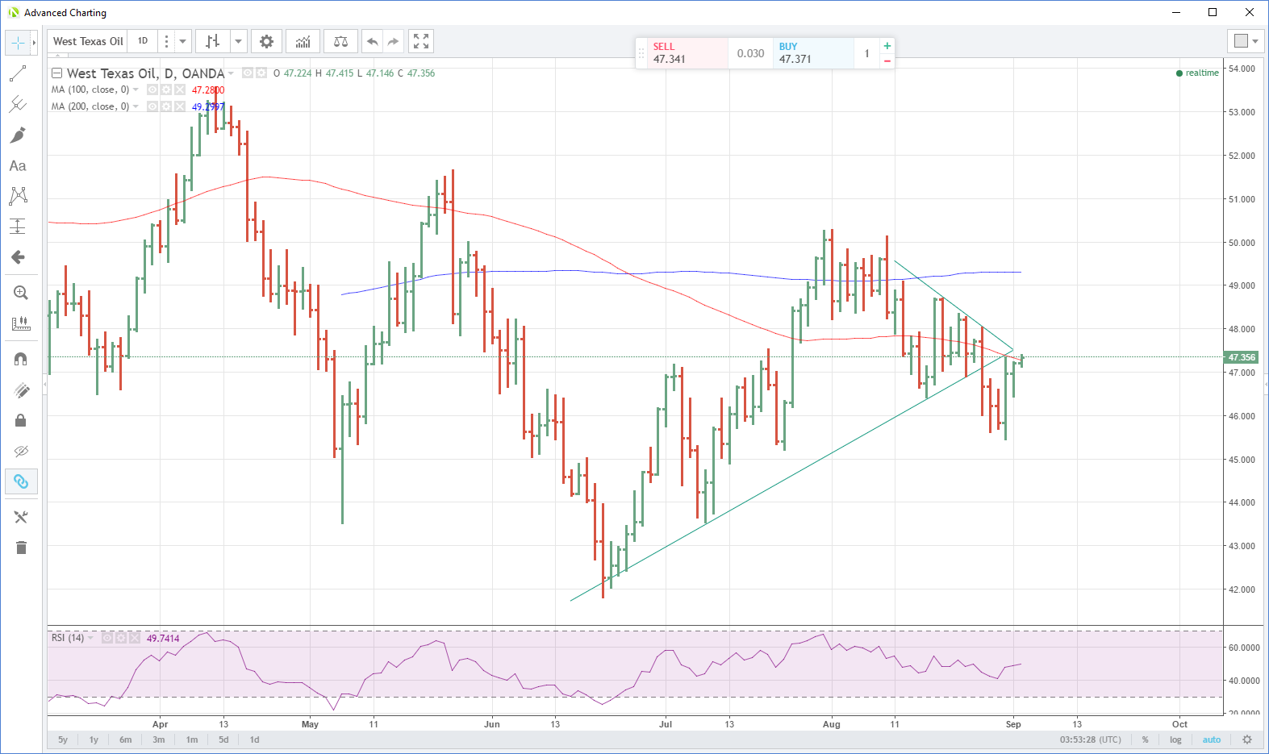This screenshot has height=754, width=1269.
Task: Toggle MA 200 visibility eye
Action: [x=152, y=106]
